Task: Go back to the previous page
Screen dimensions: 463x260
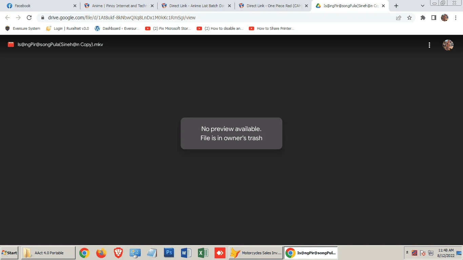Action: click(7, 18)
